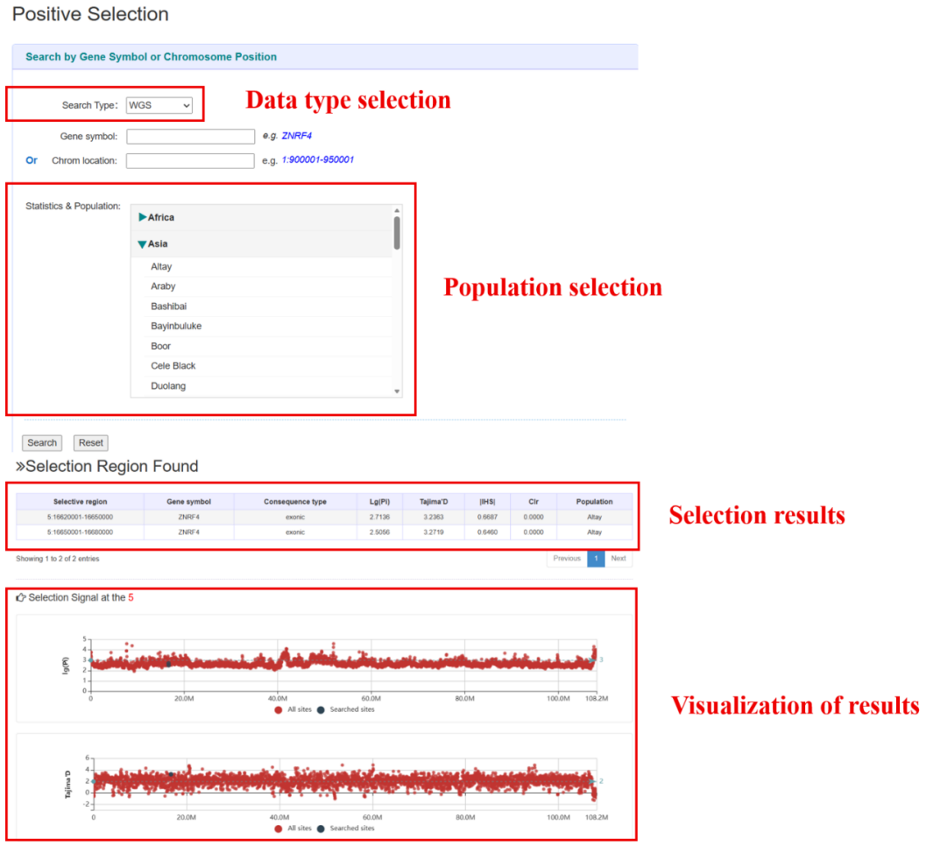
Task: Click the Chrom location input field
Action: click(190, 161)
